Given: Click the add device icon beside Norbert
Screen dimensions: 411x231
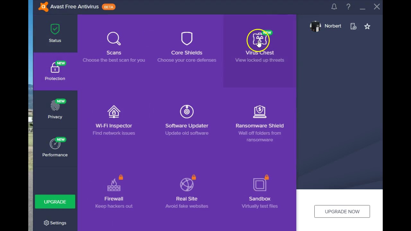Looking at the screenshot, I should (353, 27).
